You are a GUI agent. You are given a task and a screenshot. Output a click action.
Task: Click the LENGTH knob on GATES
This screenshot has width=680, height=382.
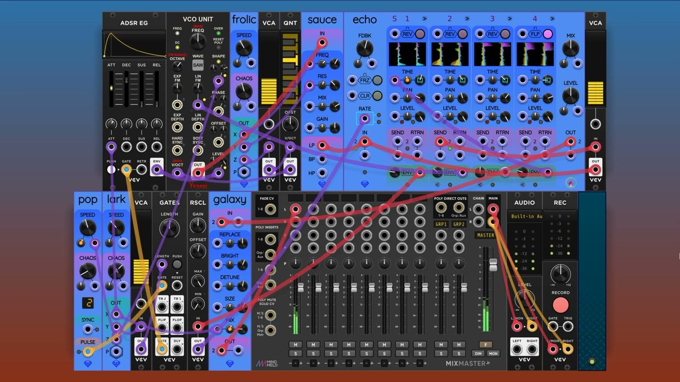(x=169, y=228)
